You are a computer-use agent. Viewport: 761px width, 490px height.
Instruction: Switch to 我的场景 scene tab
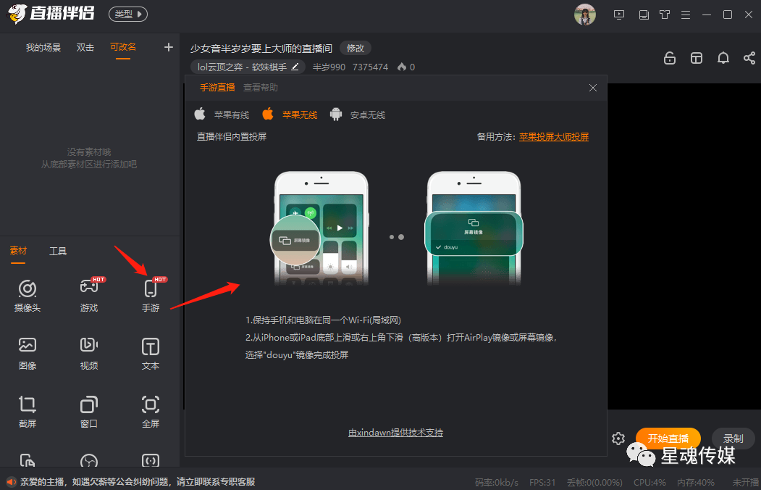(43, 47)
